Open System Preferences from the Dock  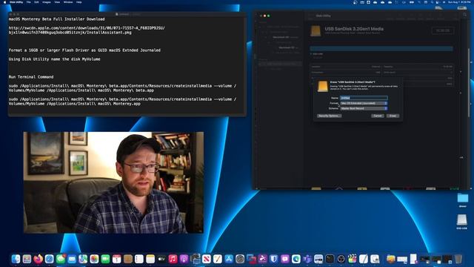tap(240, 259)
